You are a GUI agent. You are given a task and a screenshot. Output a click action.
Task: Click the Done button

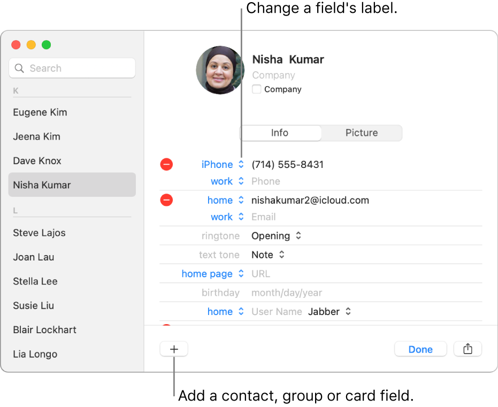[x=420, y=349]
